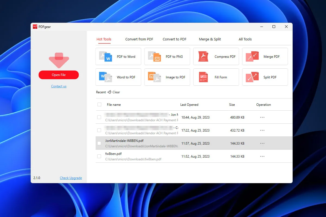Open the Fill Form tool

coord(216,77)
